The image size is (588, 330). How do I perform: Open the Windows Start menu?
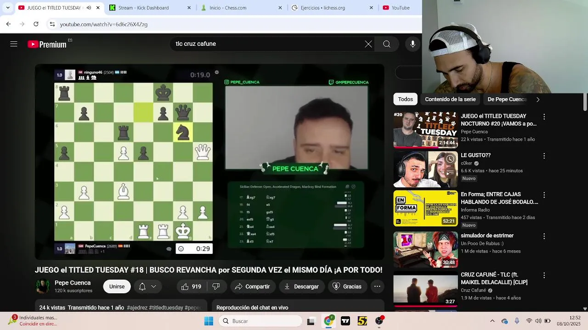(x=209, y=321)
